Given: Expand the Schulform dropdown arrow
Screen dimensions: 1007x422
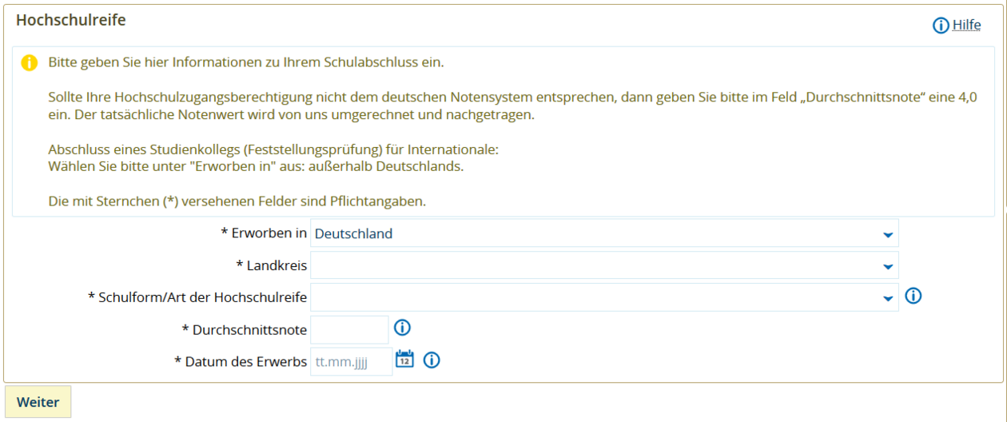Looking at the screenshot, I should 887,298.
